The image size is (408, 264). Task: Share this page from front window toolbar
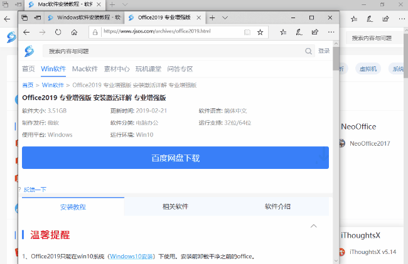(x=315, y=32)
